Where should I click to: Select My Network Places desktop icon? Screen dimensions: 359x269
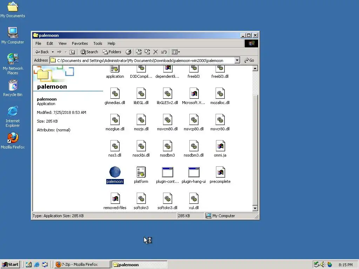point(13,64)
